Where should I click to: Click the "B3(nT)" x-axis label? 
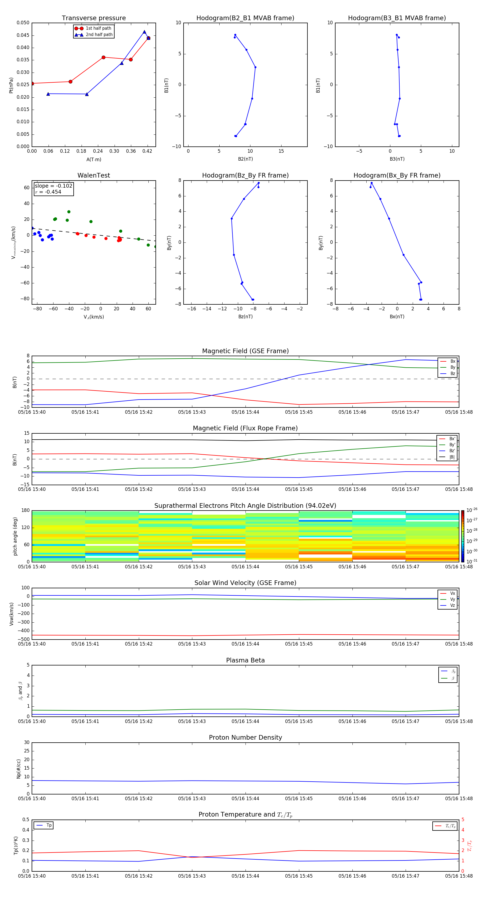397,159
